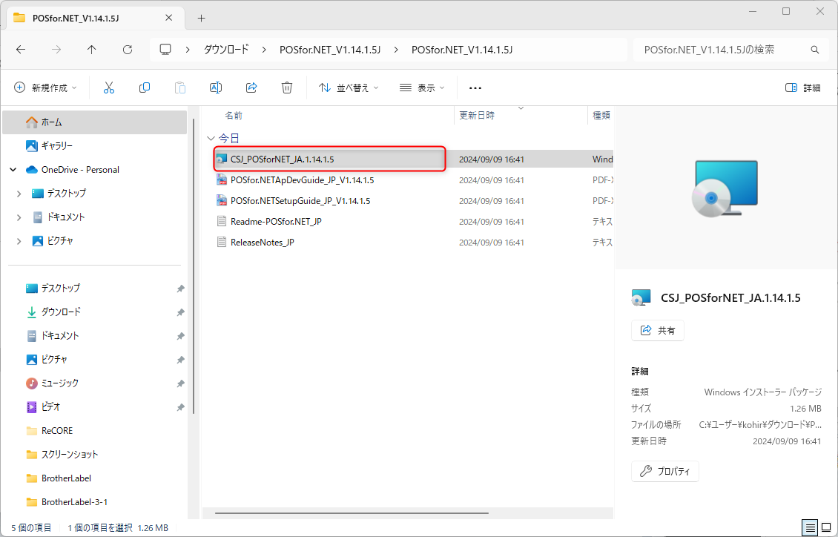Viewport: 838px width, 537px height.
Task: Unpin ミュージック using its pin icon
Action: click(181, 383)
